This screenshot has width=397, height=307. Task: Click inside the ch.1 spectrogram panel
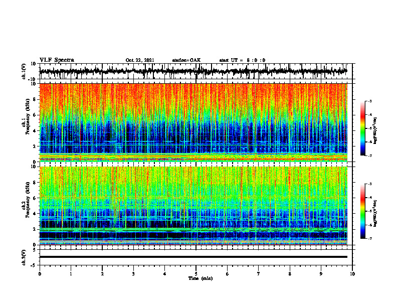[193, 122]
